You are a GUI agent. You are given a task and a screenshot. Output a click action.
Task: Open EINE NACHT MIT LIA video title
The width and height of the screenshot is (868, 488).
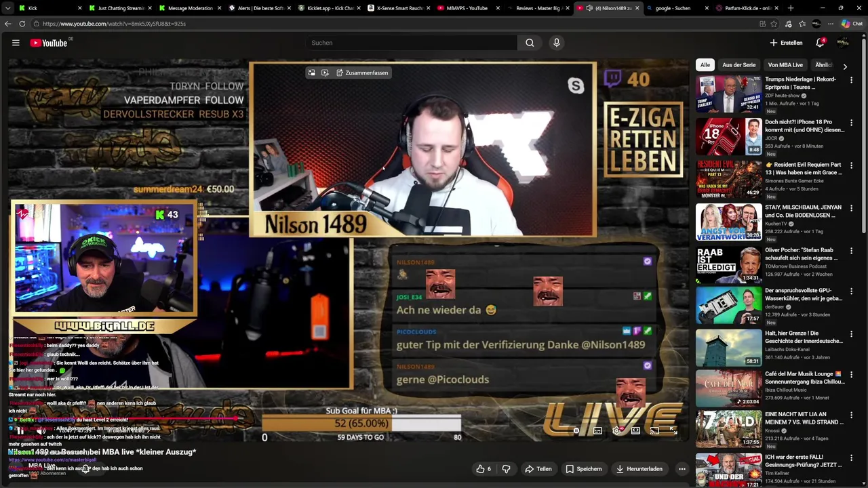[803, 418]
